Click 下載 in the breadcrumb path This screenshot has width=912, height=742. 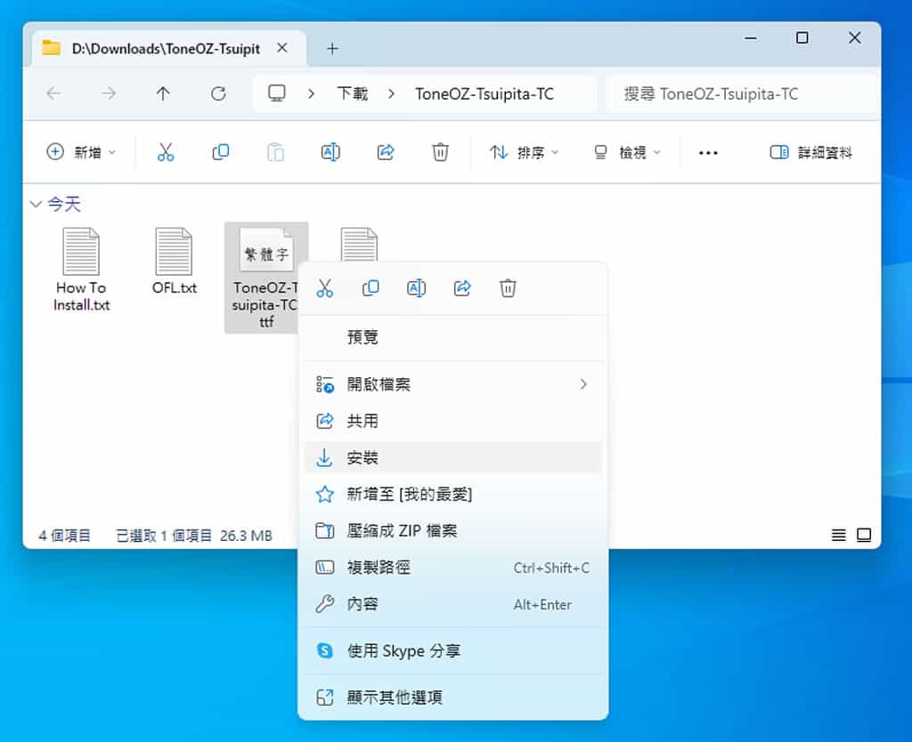353,93
